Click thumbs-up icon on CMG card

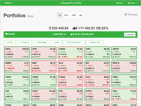tap(113, 85)
